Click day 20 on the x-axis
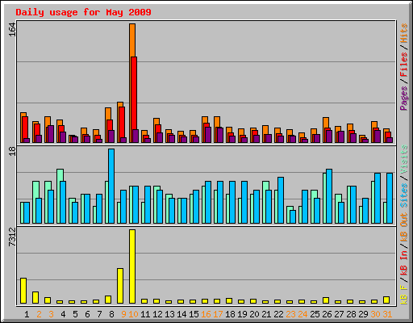Image resolution: width=413 pixels, height=323 pixels. [254, 314]
